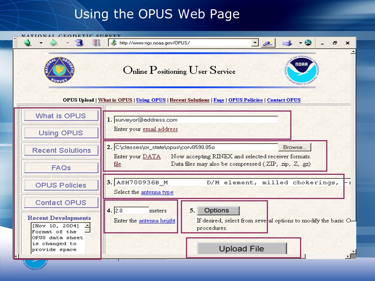Click Recent Solutions sidebar button
Image resolution: width=375 pixels, height=281 pixels.
(61, 150)
